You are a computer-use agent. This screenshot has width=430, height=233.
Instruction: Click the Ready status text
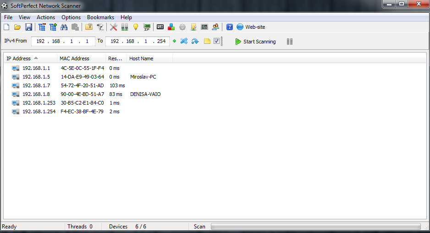9,227
